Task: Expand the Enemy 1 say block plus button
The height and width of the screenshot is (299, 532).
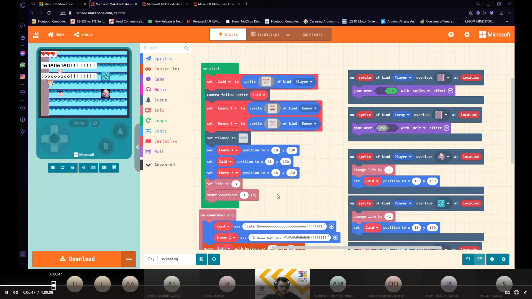Action: (x=336, y=238)
